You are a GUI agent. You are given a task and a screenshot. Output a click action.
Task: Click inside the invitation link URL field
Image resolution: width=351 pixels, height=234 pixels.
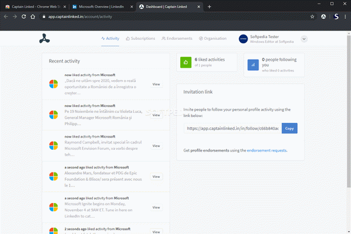tap(233, 128)
